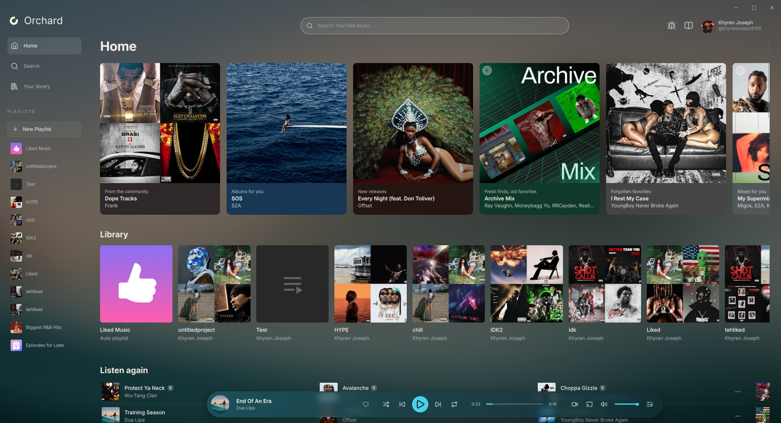Screen dimensions: 781x423
Task: Mute the volume speaker icon
Action: [604, 404]
